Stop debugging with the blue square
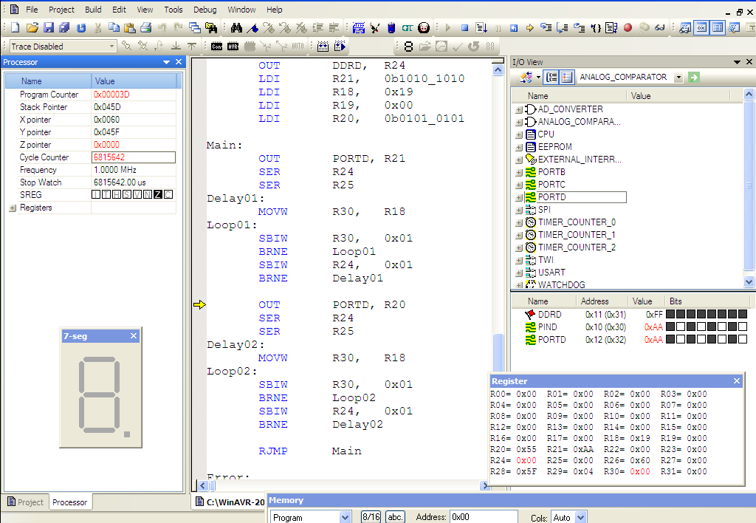756x523 pixels. [464, 28]
